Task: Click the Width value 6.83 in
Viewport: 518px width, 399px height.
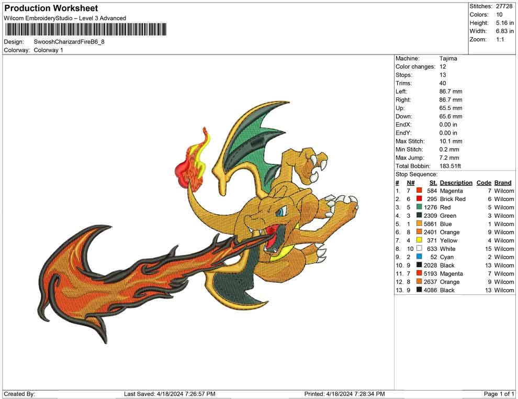Action: [505, 31]
